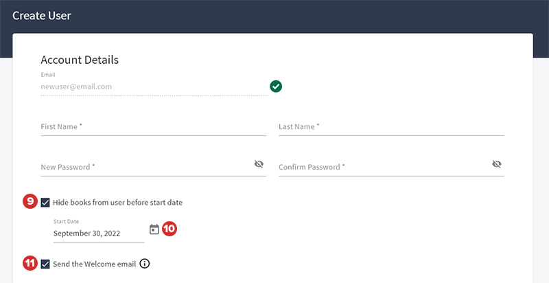
Task: Show the New Password field text
Action: (x=259, y=164)
